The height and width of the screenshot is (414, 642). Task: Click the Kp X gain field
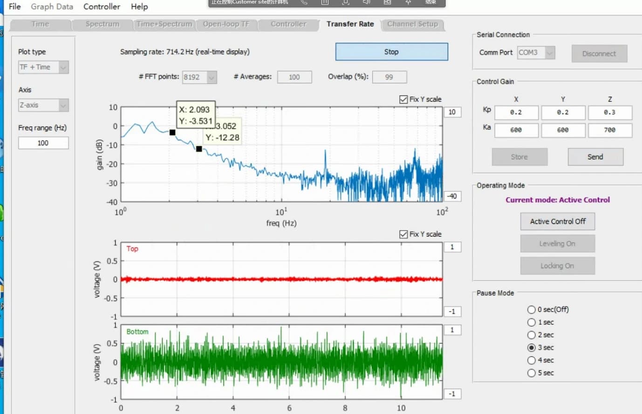coord(516,112)
